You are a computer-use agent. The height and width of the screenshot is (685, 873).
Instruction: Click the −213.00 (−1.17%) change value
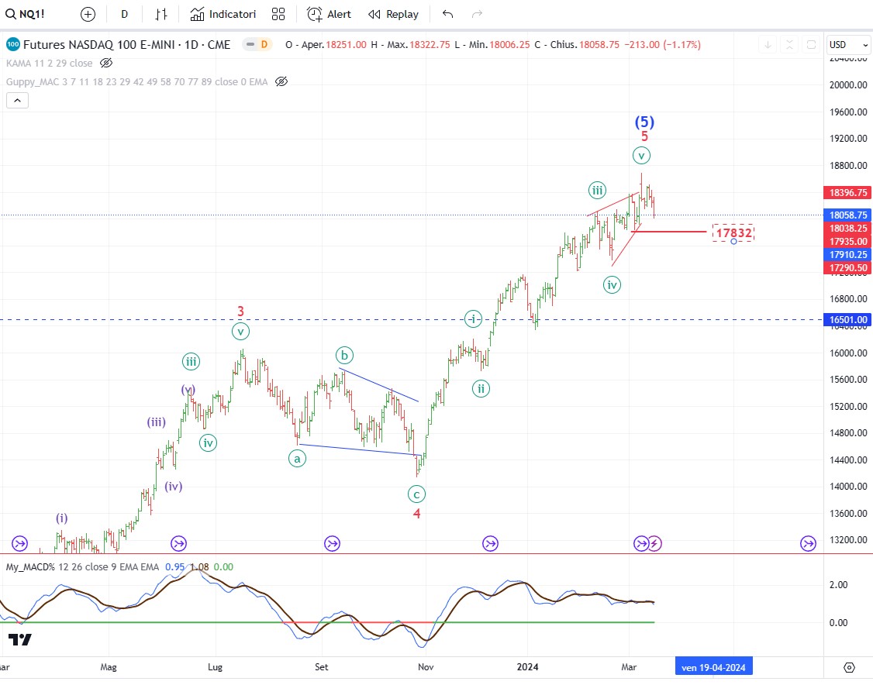pos(663,44)
